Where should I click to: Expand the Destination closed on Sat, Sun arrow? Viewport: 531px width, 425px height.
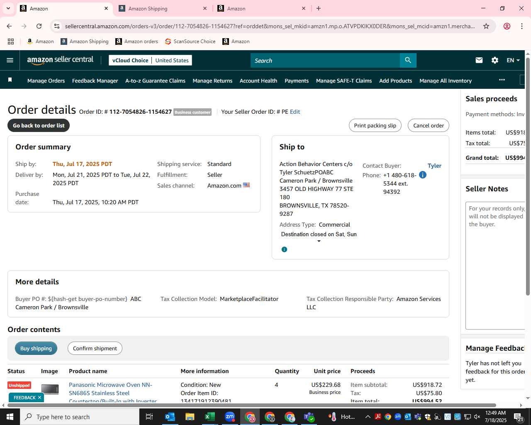[319, 241]
